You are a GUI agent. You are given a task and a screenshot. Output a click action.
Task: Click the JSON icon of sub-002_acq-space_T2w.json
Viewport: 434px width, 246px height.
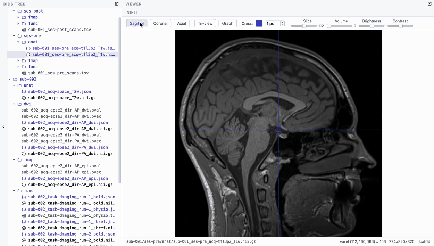pos(24,92)
